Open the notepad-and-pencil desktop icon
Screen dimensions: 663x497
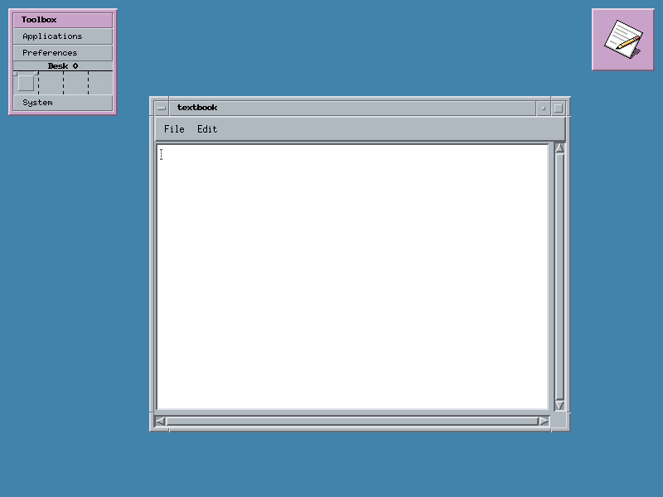coord(622,39)
